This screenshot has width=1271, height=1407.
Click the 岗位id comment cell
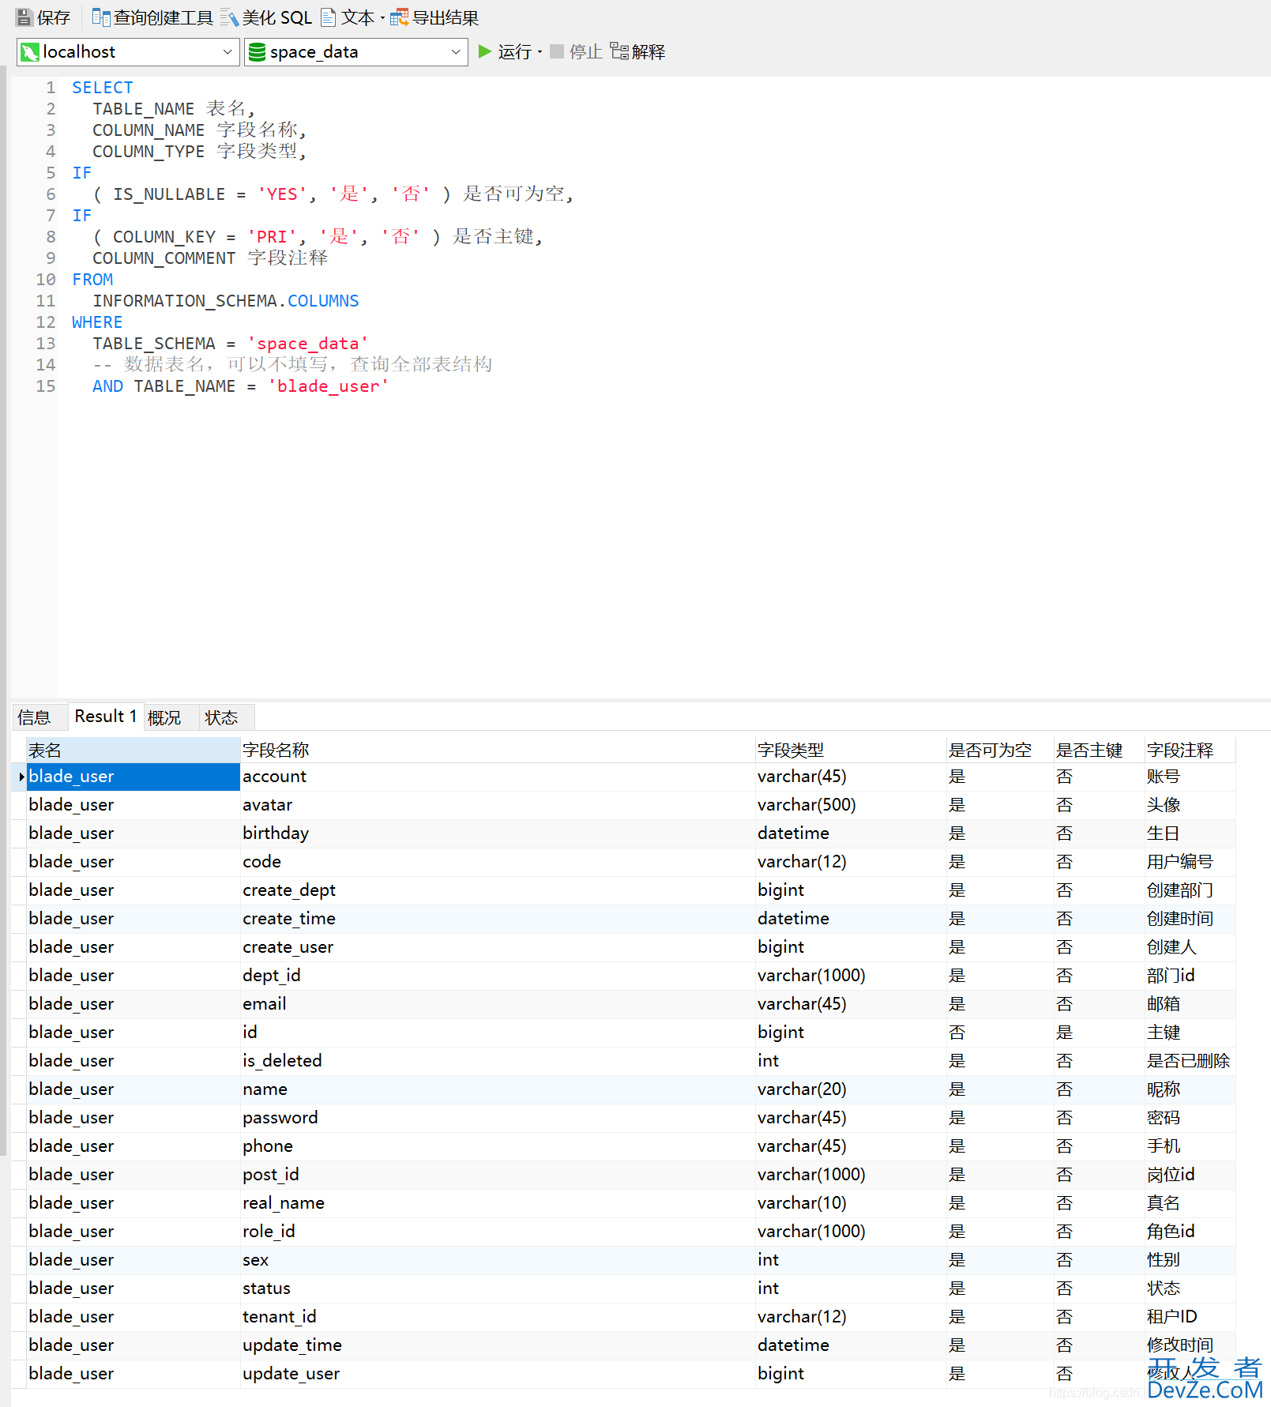tap(1190, 1175)
